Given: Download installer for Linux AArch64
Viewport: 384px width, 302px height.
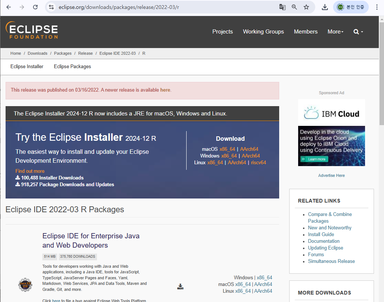Looking at the screenshot, I should (237, 162).
